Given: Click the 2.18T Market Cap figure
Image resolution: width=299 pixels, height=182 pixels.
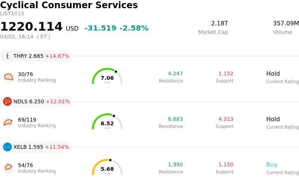Looking at the screenshot, I should [219, 23].
